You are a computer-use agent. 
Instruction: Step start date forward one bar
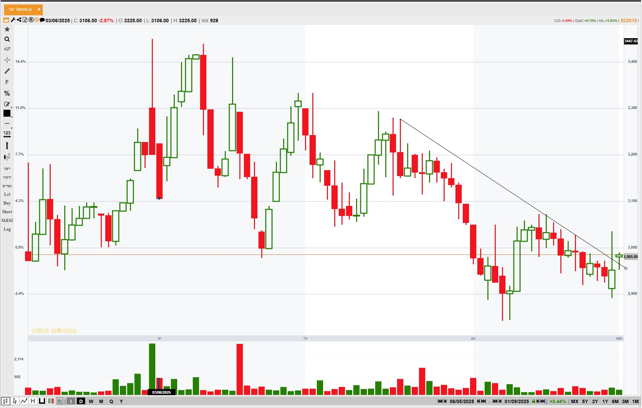(479, 401)
